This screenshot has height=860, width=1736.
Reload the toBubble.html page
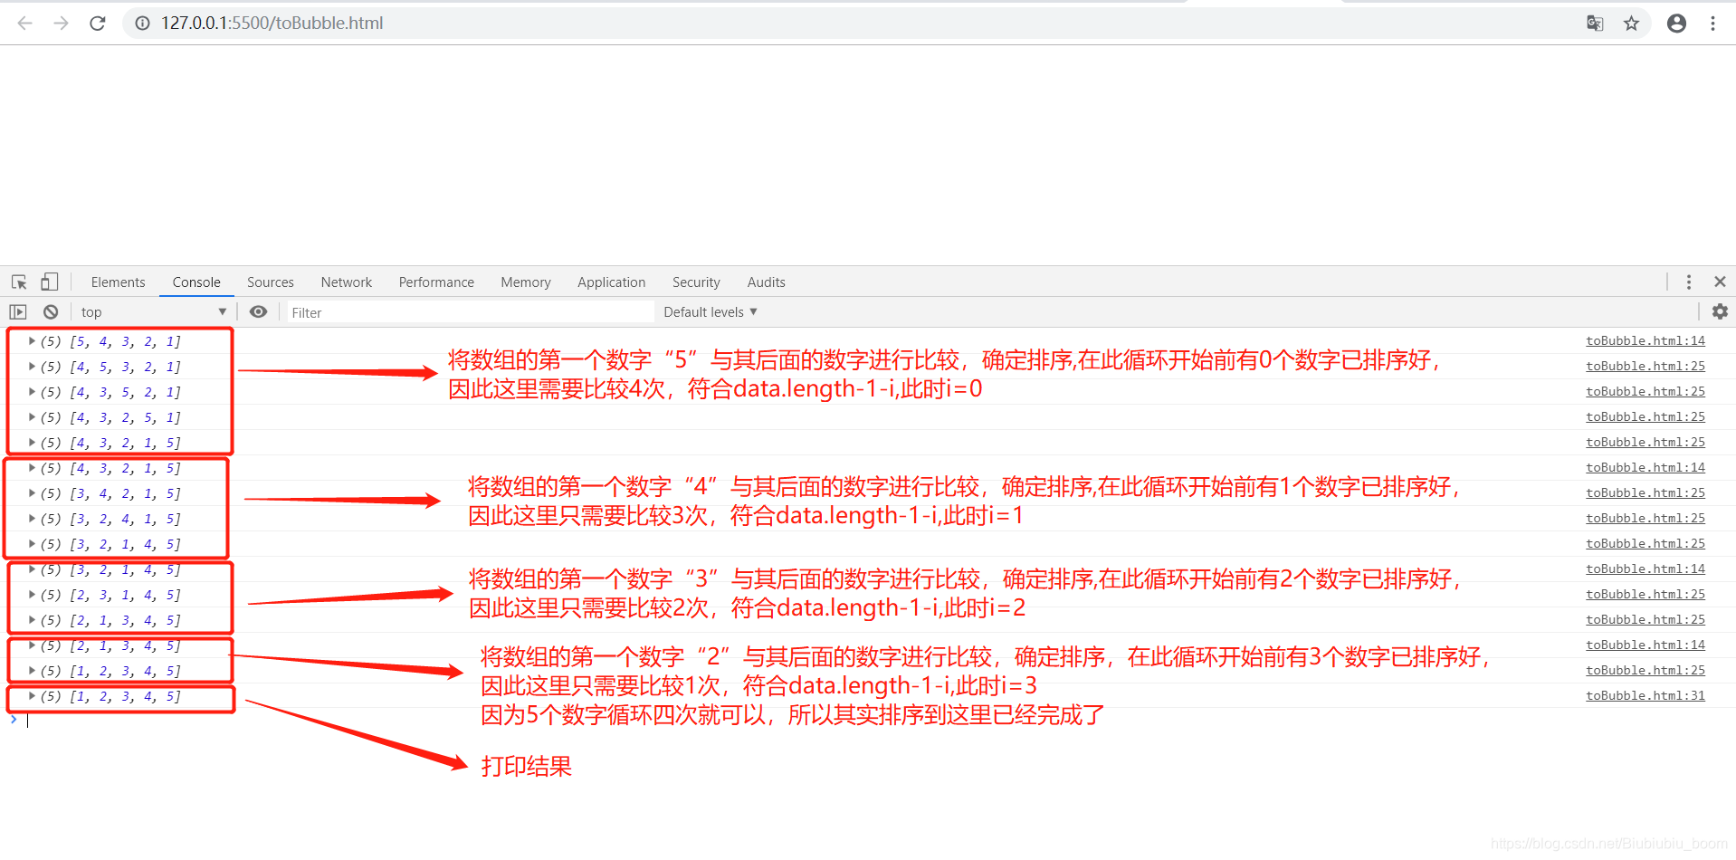pos(98,23)
